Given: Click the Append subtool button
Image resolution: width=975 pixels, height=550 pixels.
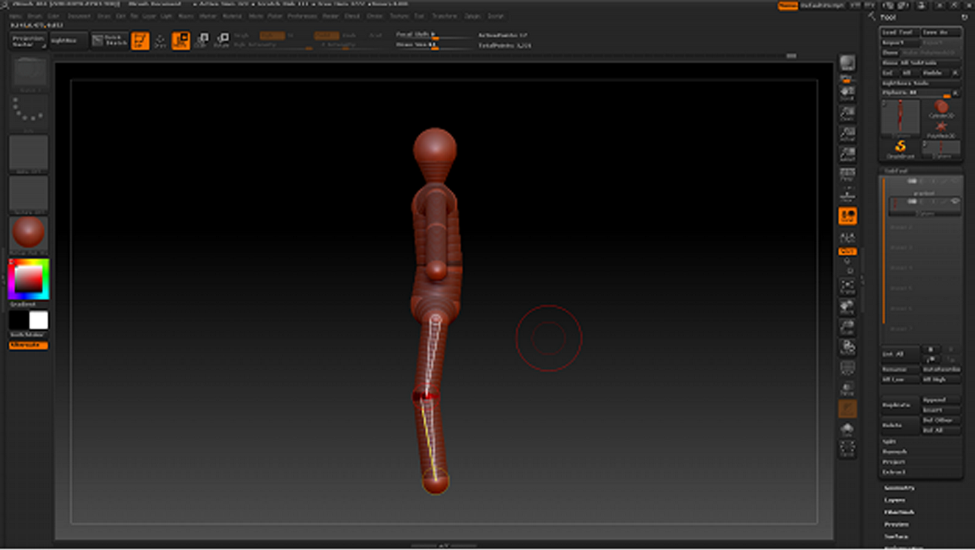Looking at the screenshot, I should pyautogui.click(x=941, y=400).
